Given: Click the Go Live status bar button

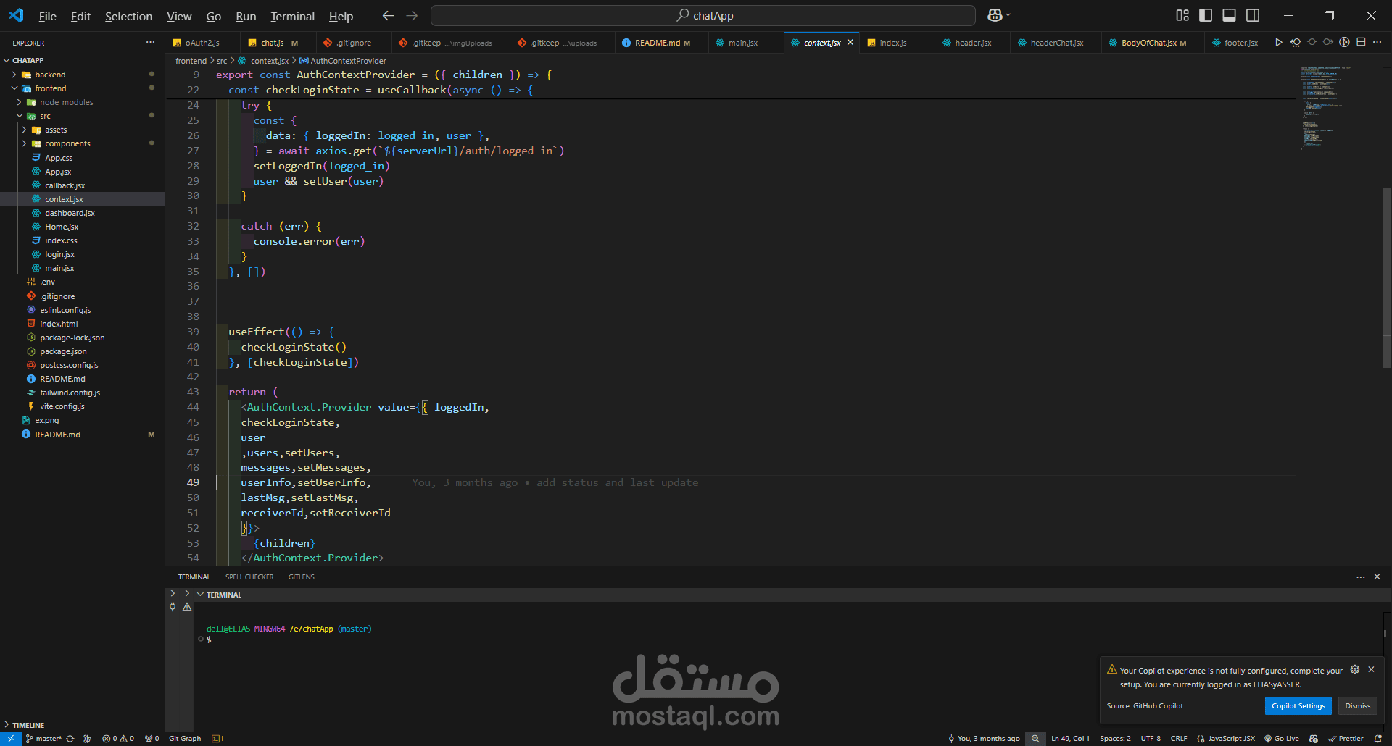Looking at the screenshot, I should [x=1282, y=739].
